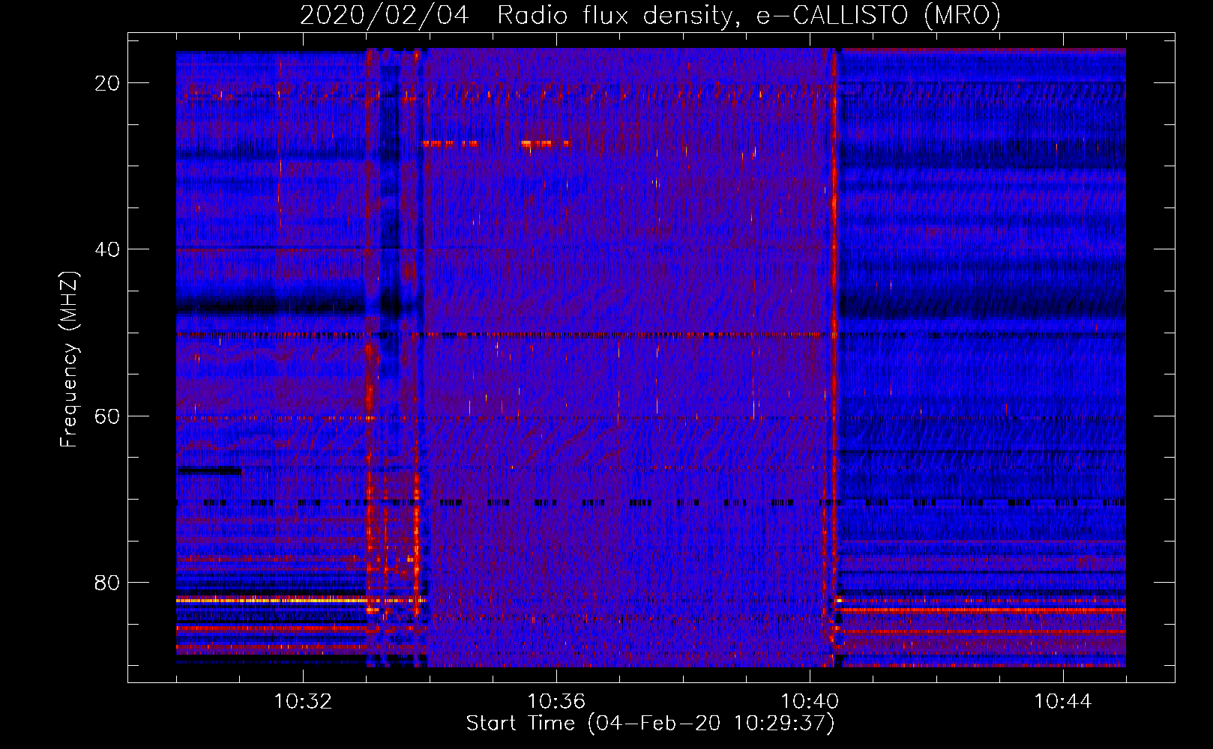
Task: Select the '10:32' time axis label
Action: click(x=303, y=702)
